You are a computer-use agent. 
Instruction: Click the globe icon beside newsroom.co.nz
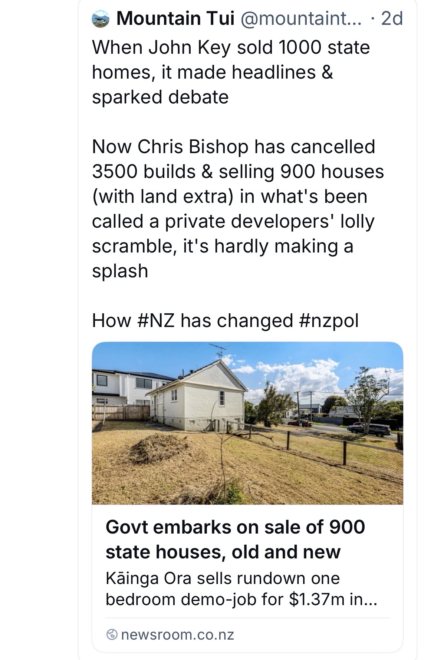[112, 635]
